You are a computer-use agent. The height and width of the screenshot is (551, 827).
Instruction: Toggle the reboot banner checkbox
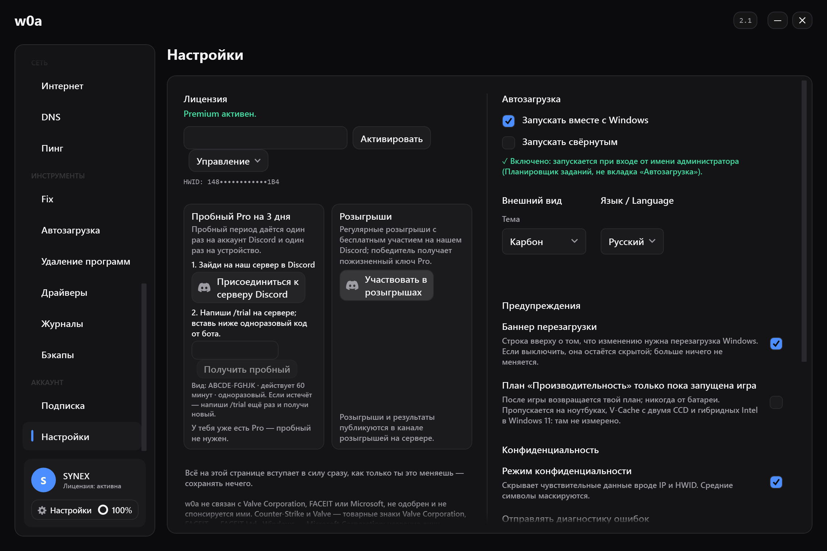(x=776, y=343)
